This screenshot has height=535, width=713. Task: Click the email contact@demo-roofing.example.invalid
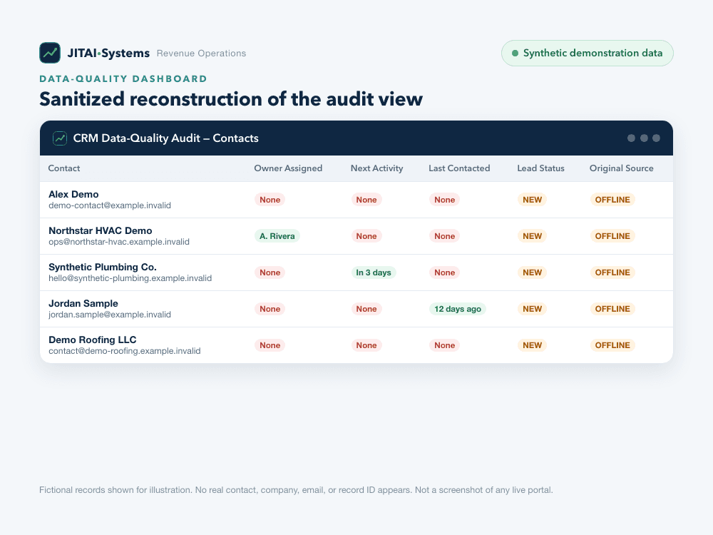pyautogui.click(x=125, y=351)
